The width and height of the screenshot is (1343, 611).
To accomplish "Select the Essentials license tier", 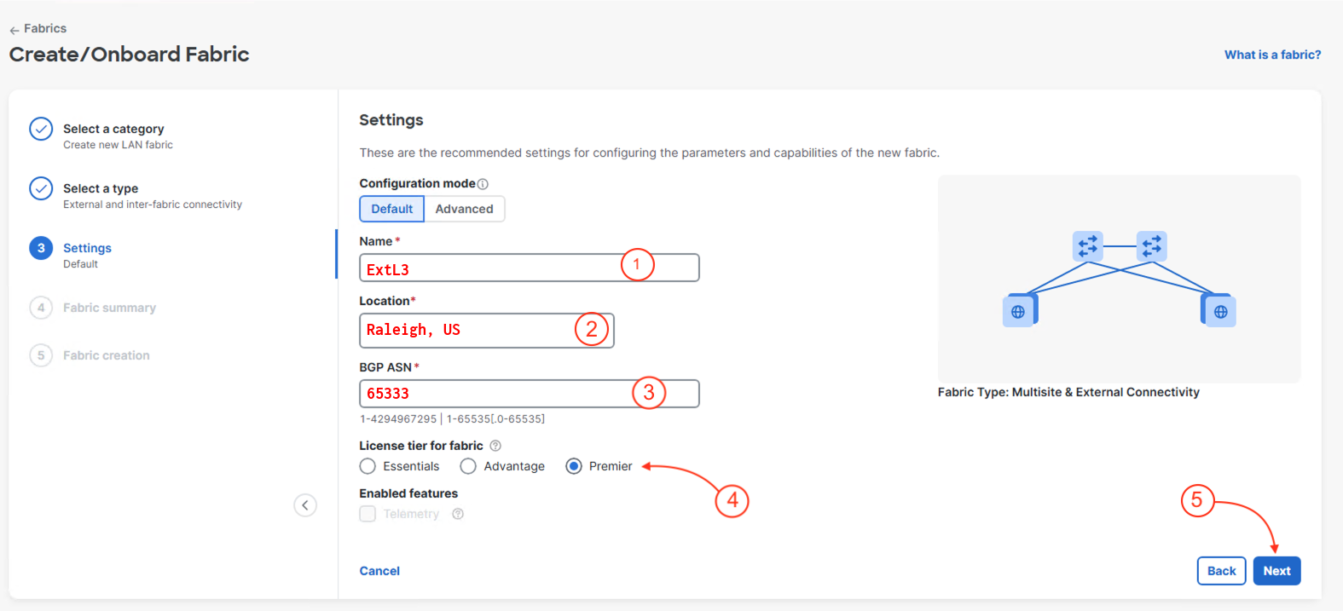I will (x=368, y=466).
